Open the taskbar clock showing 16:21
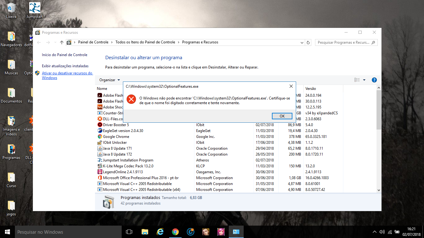Viewport: 424px width, 238px height. tap(412, 232)
